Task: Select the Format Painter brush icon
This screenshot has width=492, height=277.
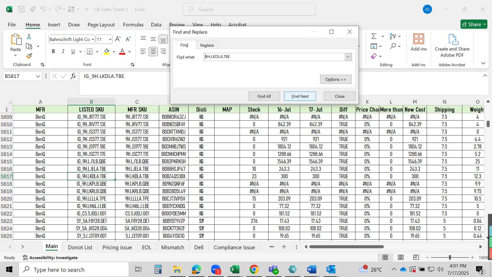Action: (x=29, y=56)
